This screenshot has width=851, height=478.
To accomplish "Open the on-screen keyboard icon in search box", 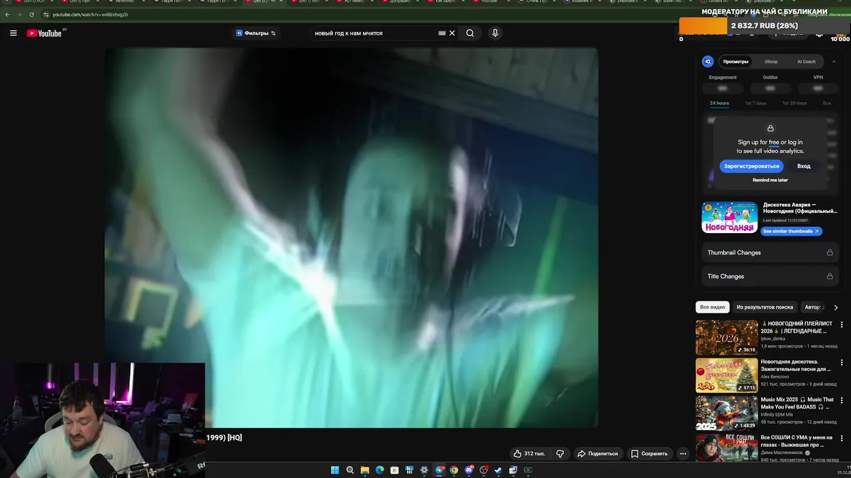I will pyautogui.click(x=442, y=33).
